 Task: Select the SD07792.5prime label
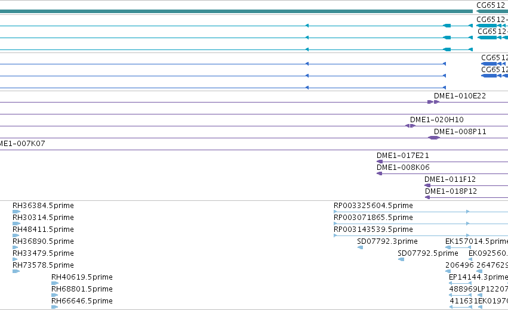coord(428,253)
